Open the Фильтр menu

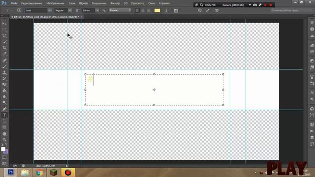[115, 3]
